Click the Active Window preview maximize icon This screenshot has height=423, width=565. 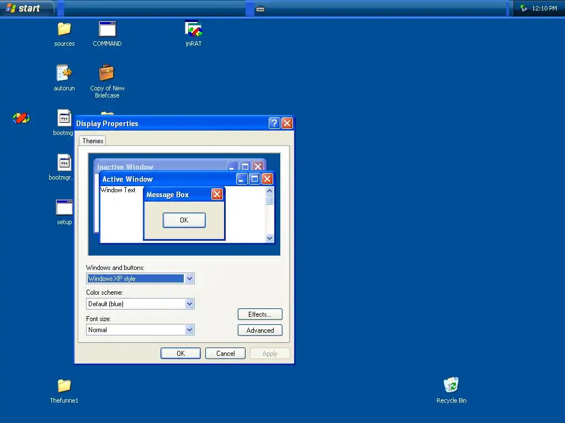coord(254,179)
